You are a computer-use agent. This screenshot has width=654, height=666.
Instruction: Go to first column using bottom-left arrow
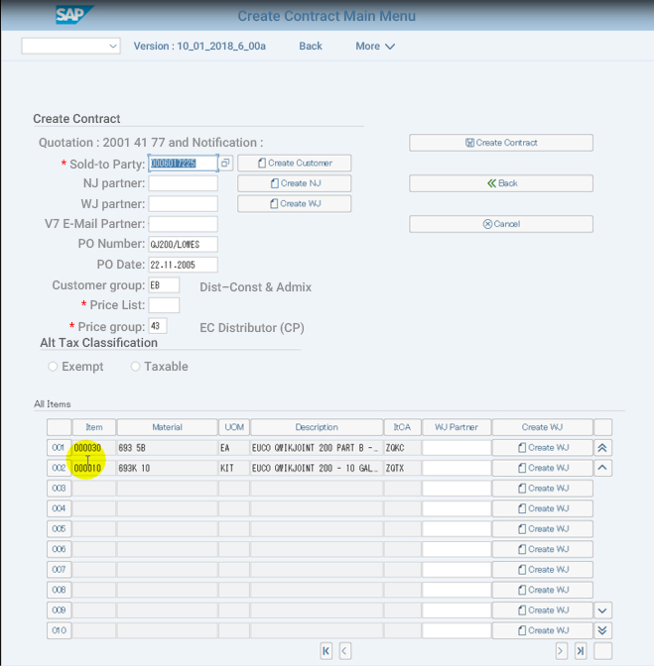point(326,651)
